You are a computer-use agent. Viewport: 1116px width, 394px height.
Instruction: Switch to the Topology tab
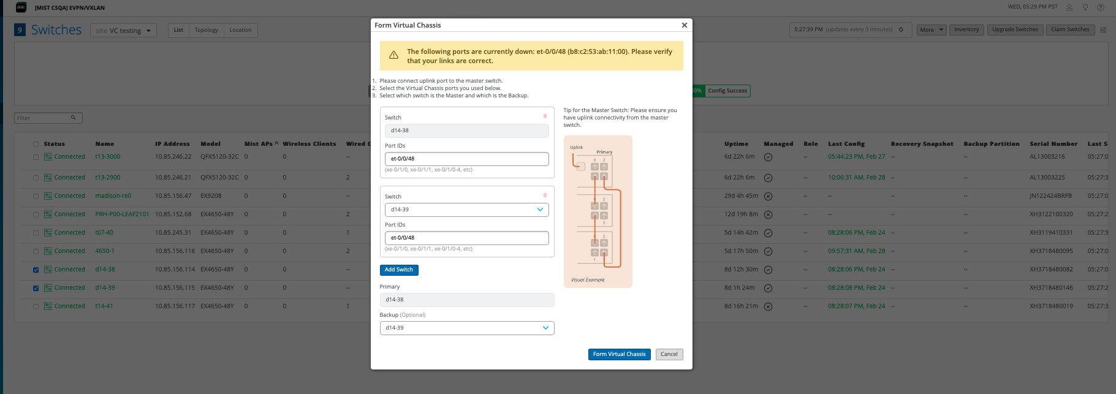206,30
